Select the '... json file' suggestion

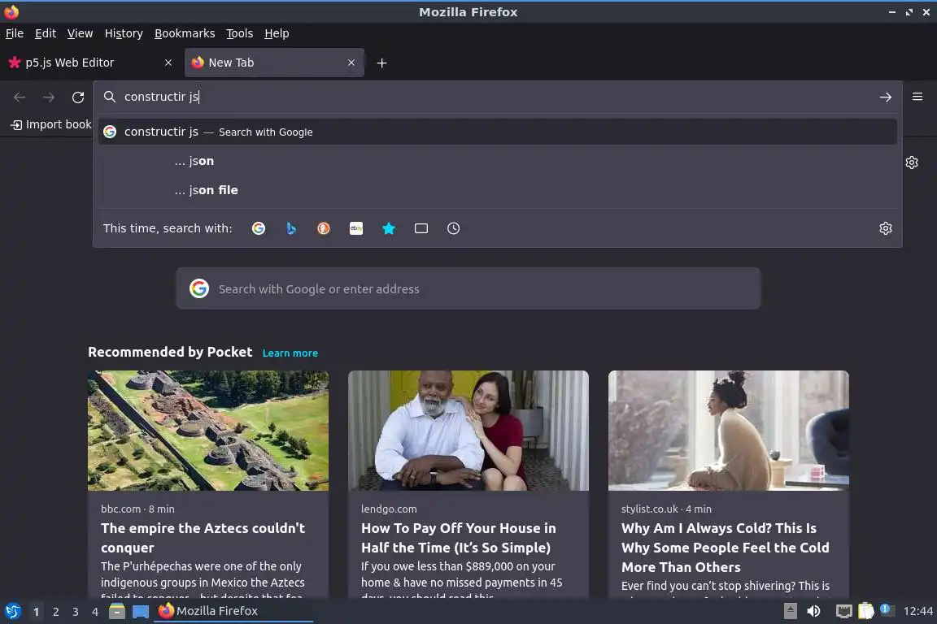point(498,190)
